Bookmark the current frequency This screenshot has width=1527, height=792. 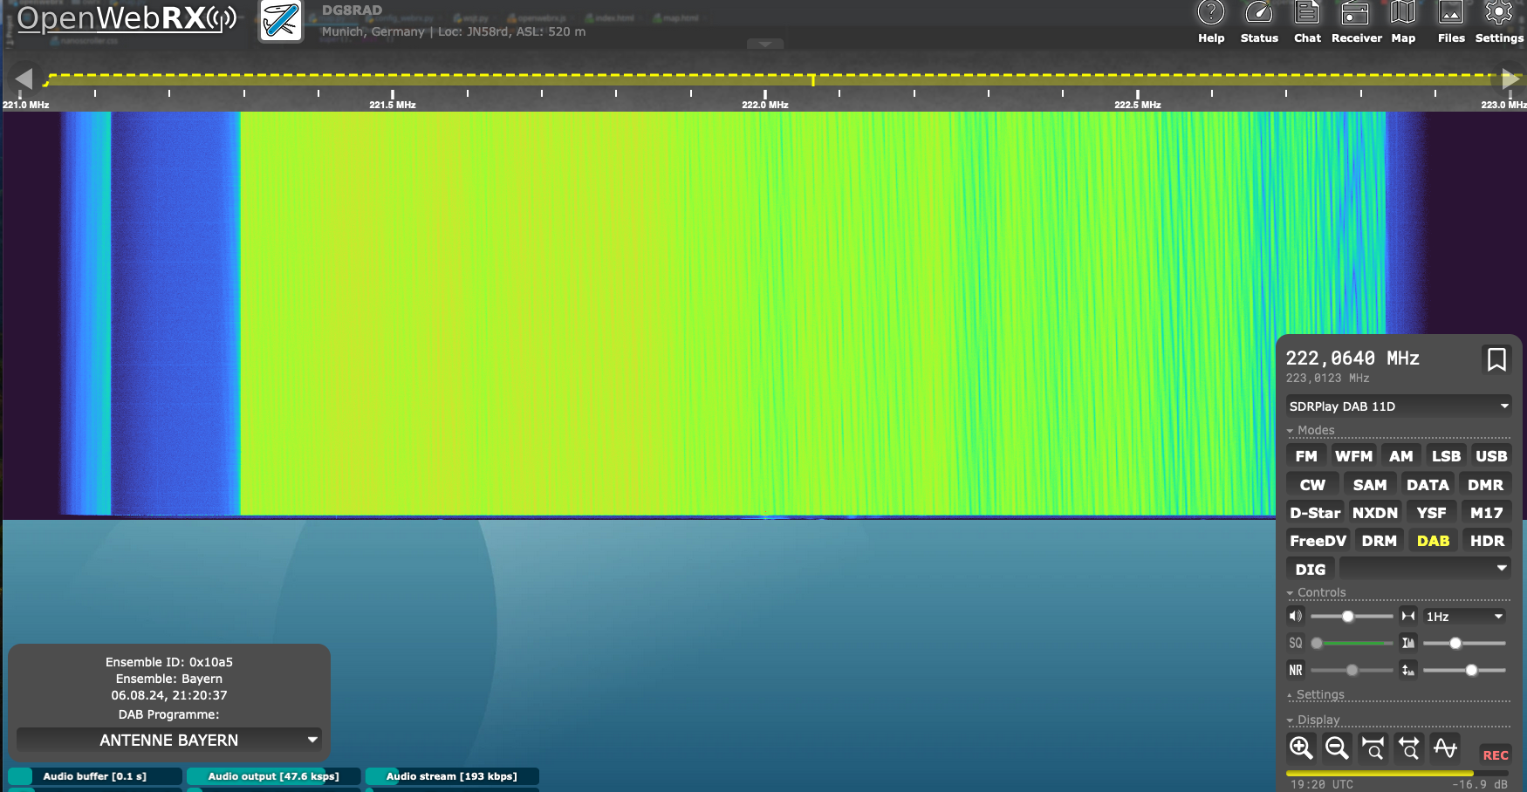pyautogui.click(x=1496, y=359)
